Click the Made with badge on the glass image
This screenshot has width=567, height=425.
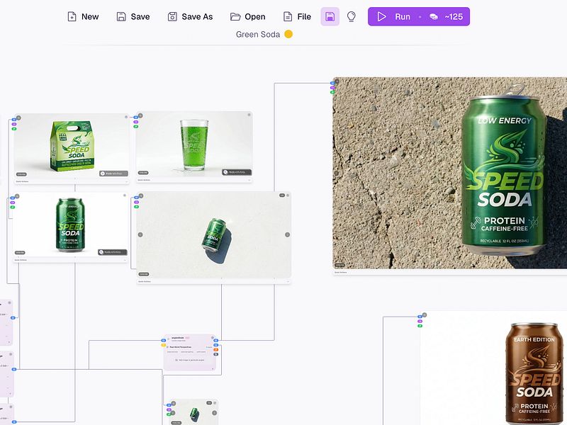237,172
